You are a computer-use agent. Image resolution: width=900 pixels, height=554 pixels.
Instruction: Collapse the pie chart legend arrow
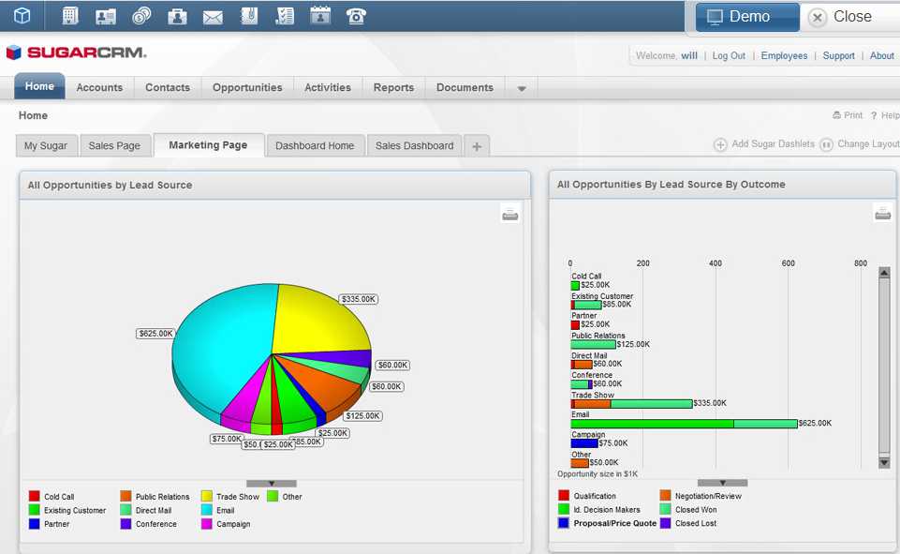272,484
